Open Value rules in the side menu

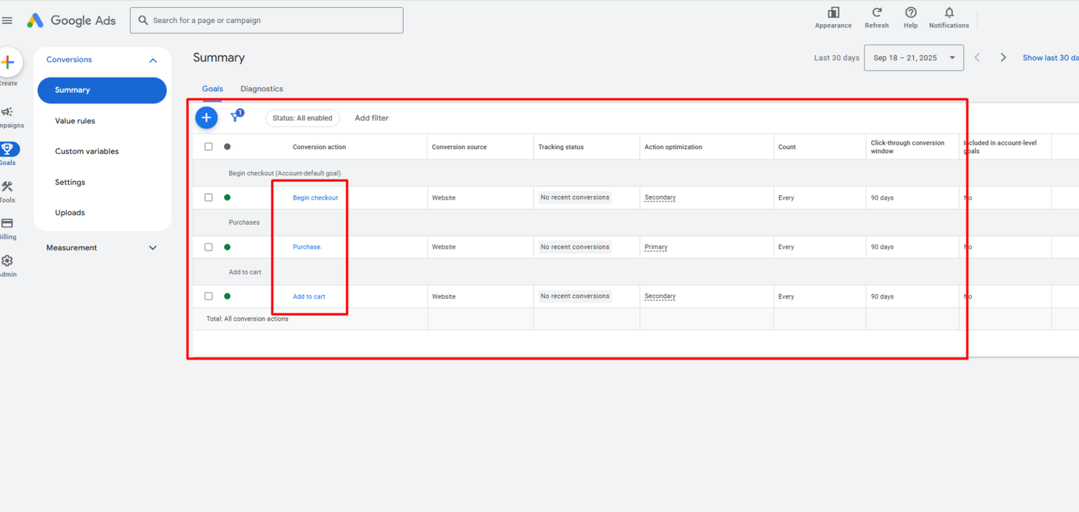click(x=75, y=121)
